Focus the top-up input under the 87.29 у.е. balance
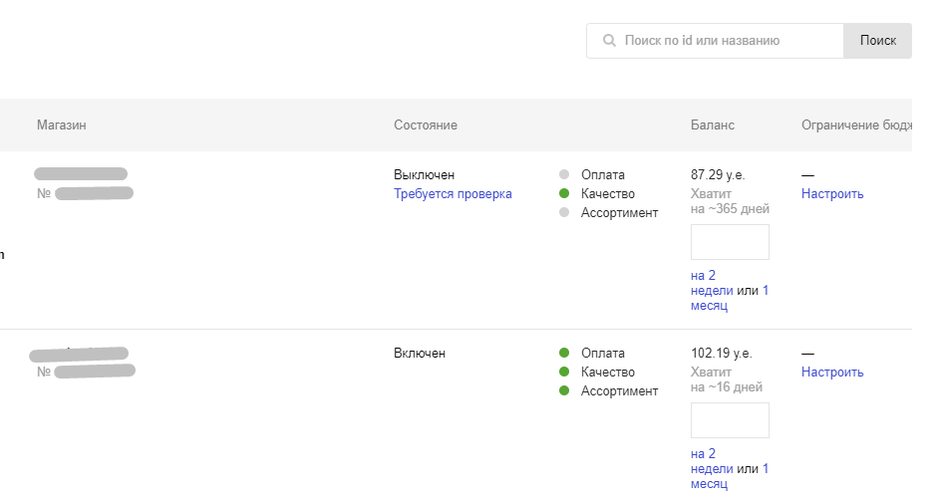 [730, 242]
